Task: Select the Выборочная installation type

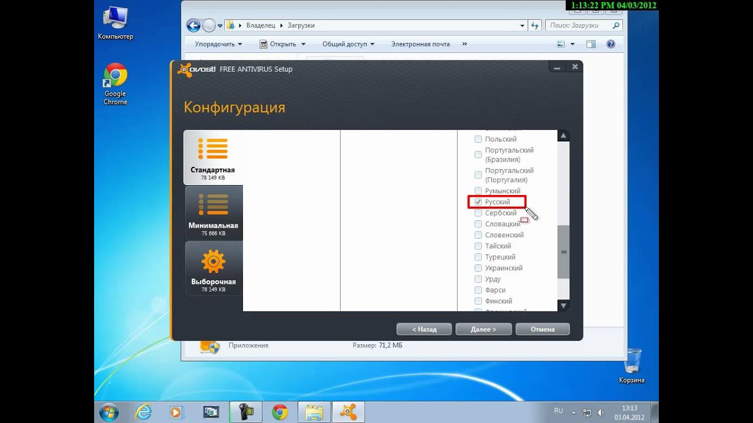Action: 213,268
